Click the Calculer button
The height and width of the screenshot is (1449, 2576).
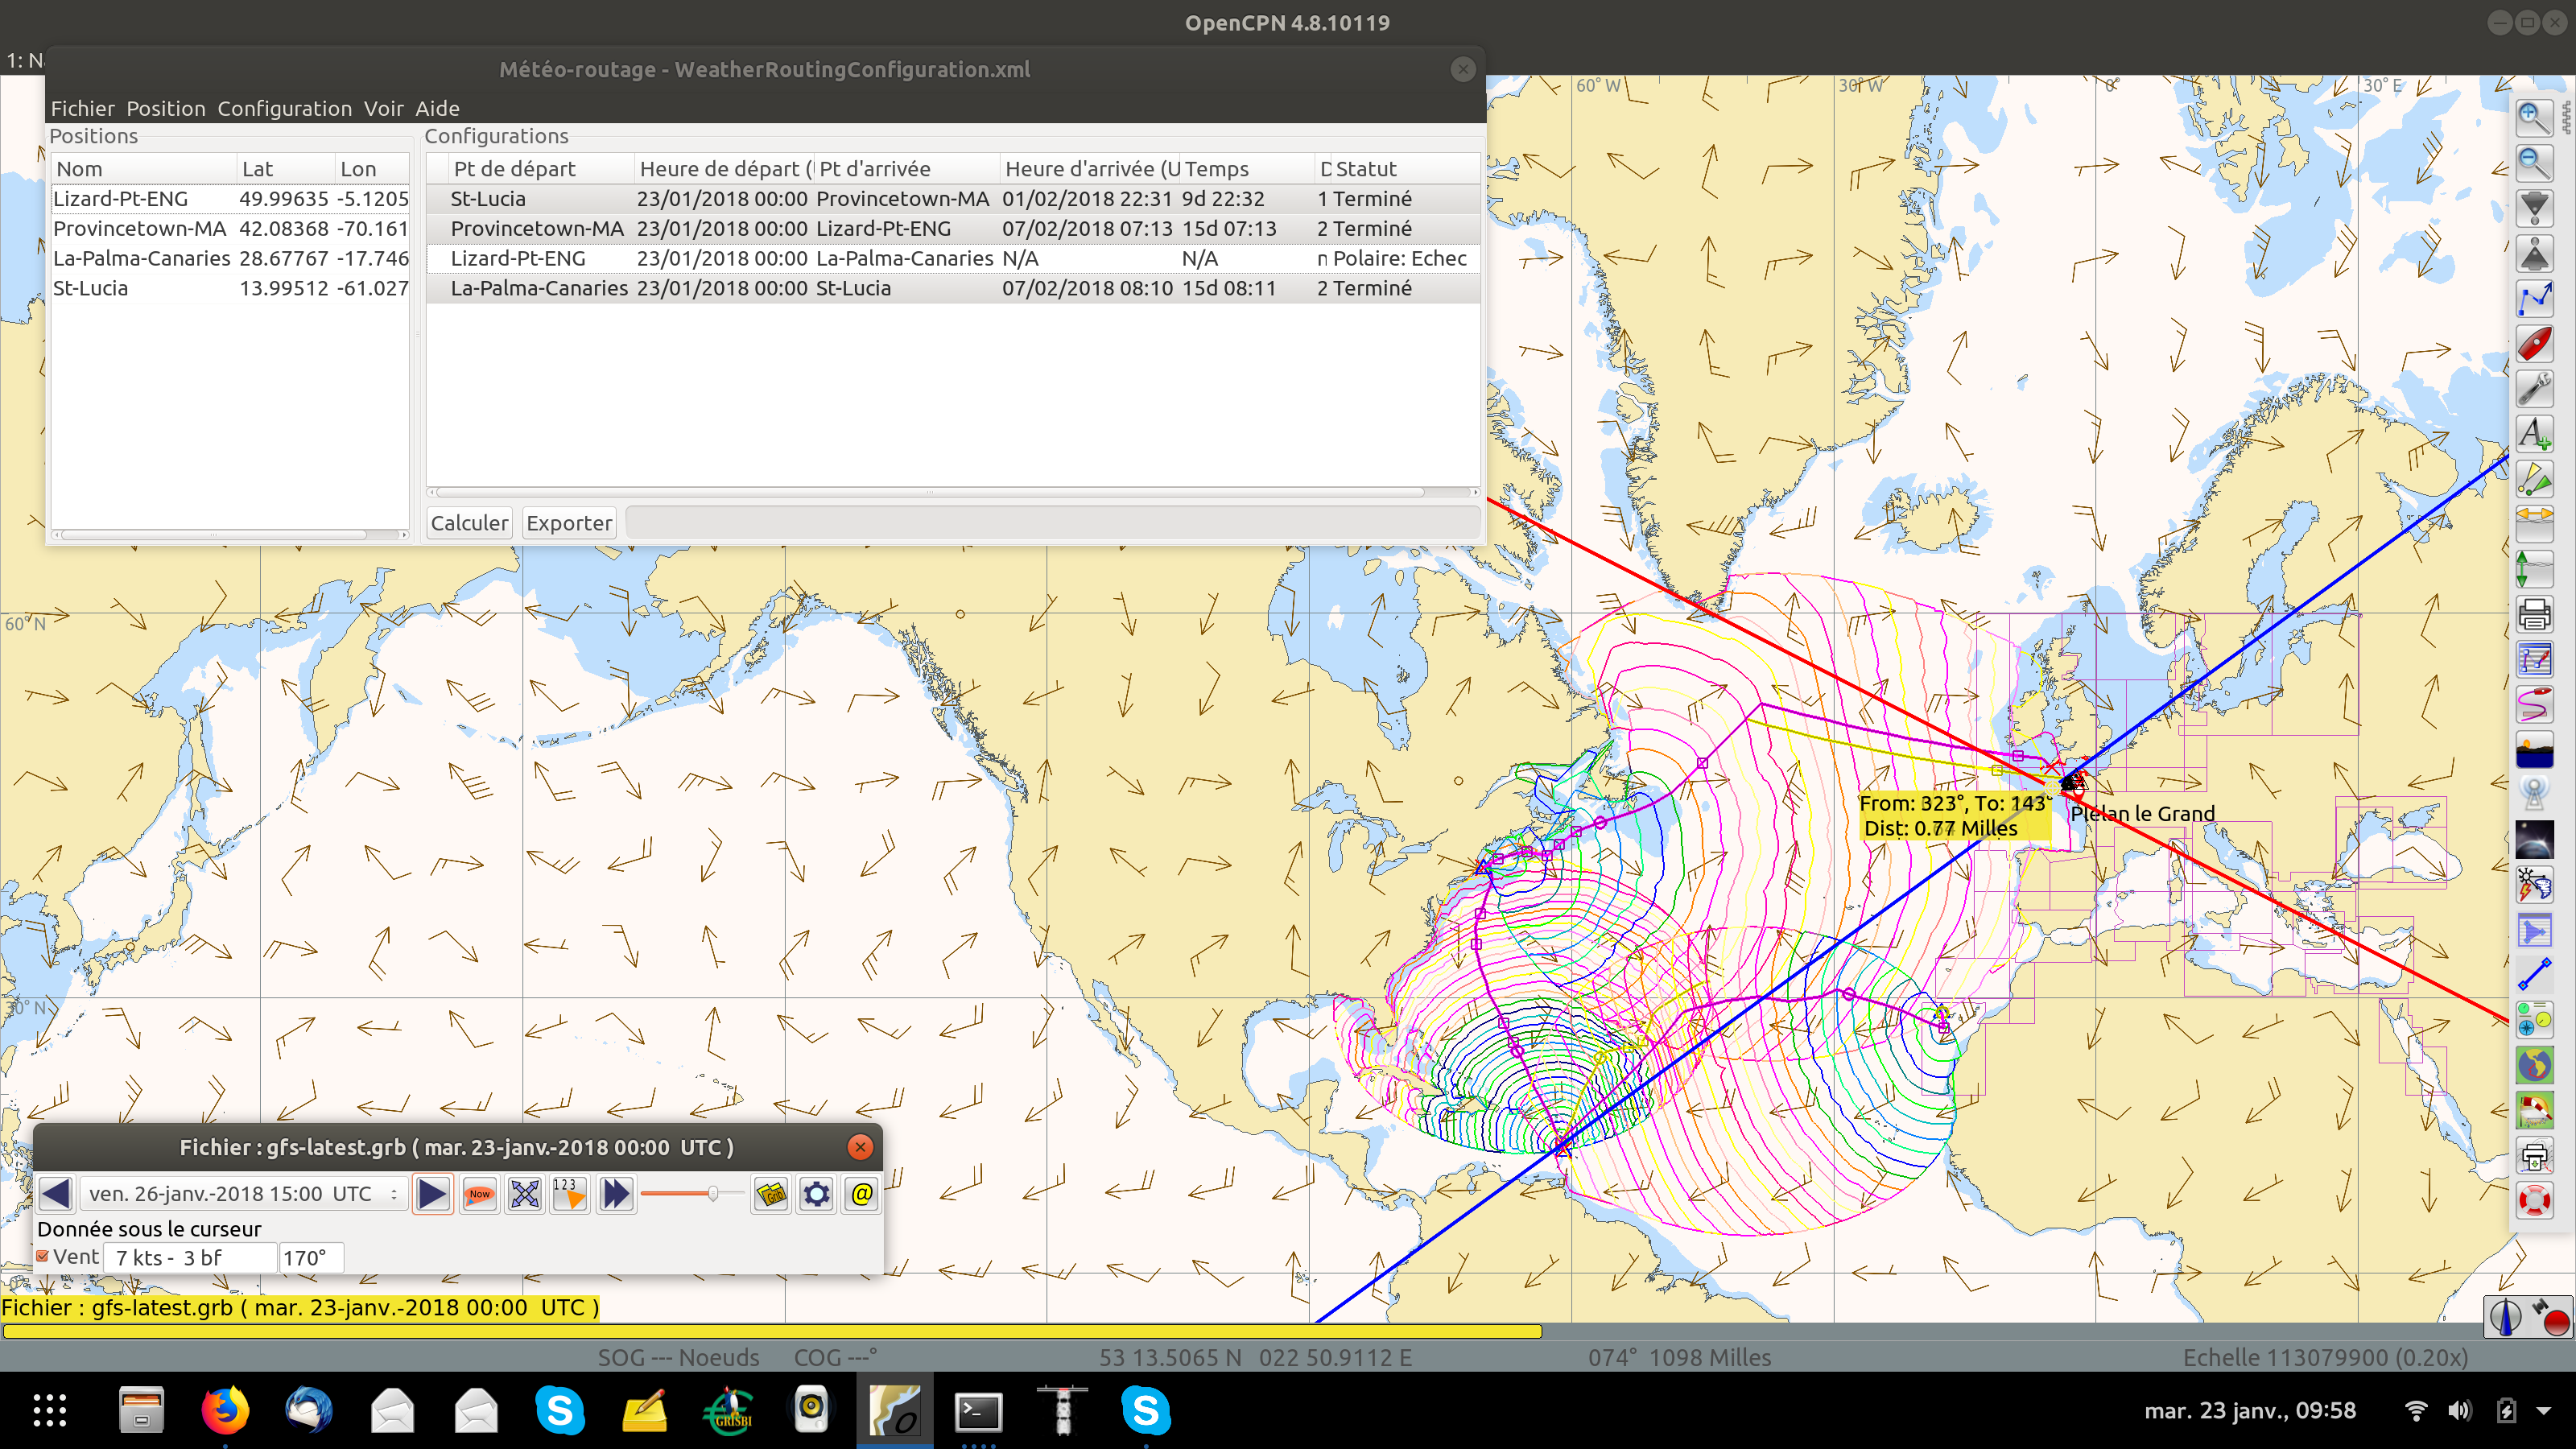coord(469,522)
